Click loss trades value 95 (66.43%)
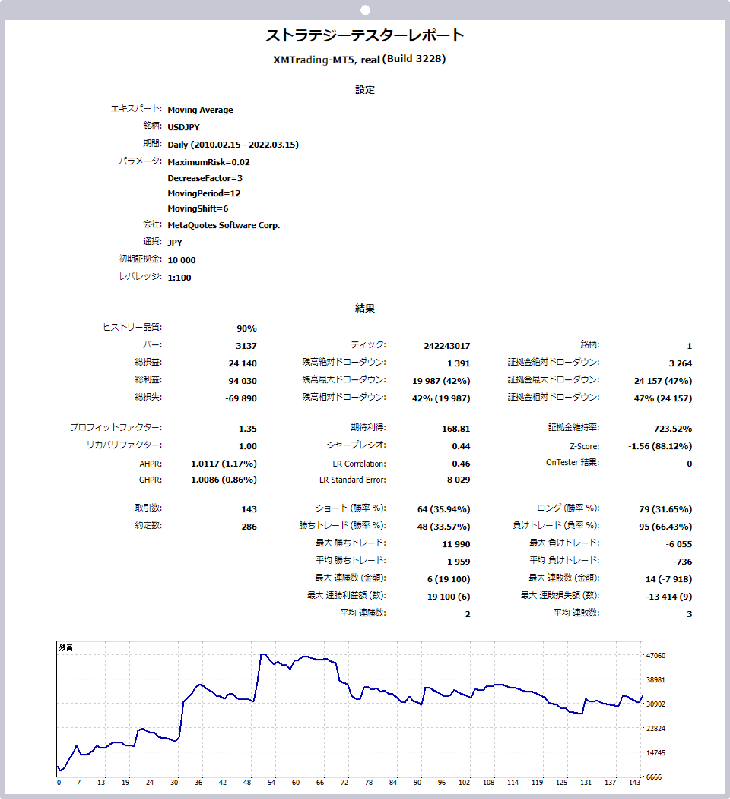730x799 pixels. coord(665,527)
